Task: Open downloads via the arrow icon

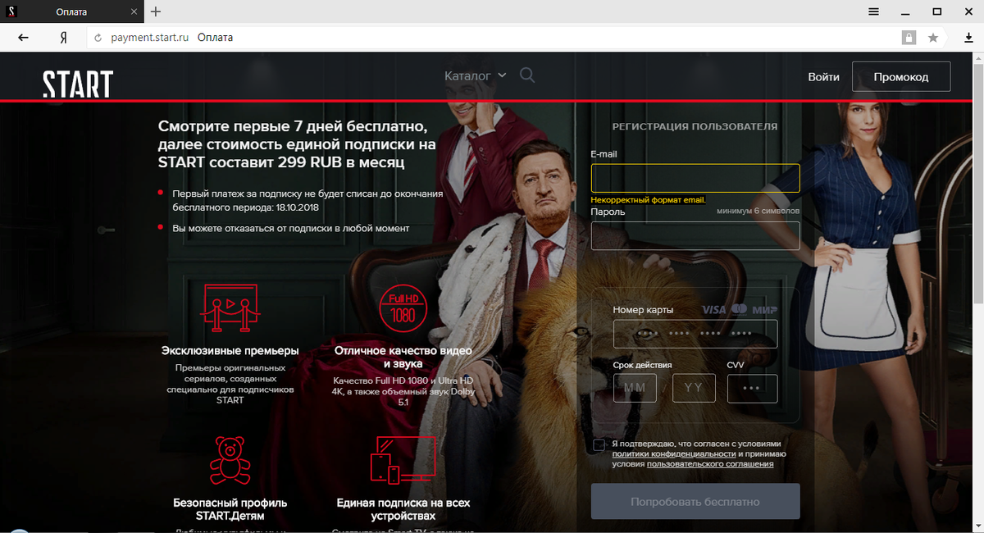Action: [x=968, y=38]
